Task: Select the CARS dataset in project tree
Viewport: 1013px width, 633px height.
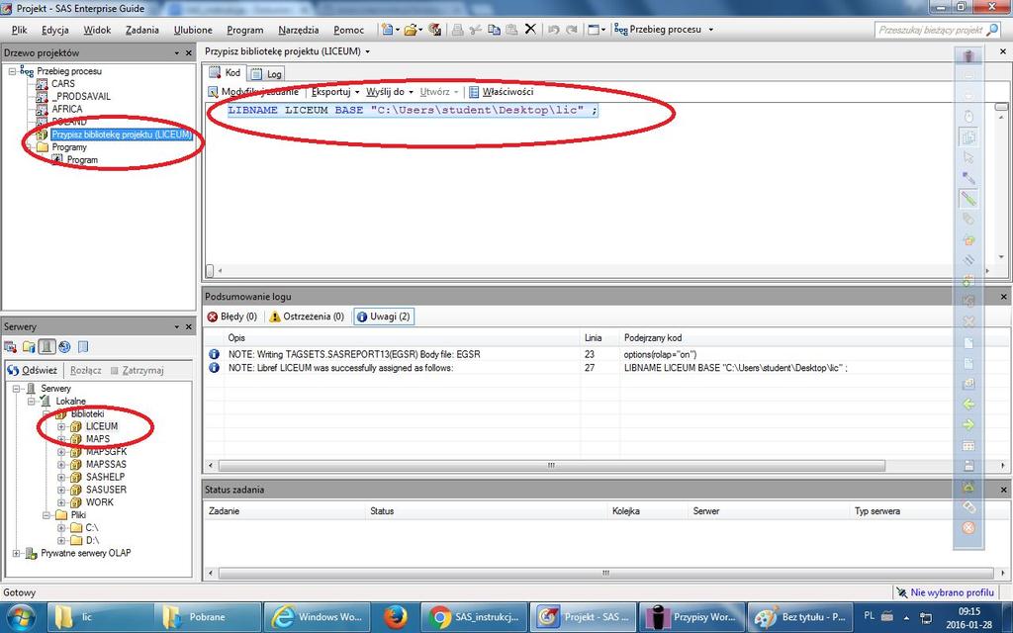Action: click(x=62, y=83)
